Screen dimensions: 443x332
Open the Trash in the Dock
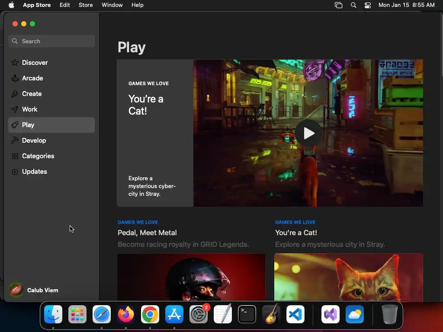[x=390, y=314]
